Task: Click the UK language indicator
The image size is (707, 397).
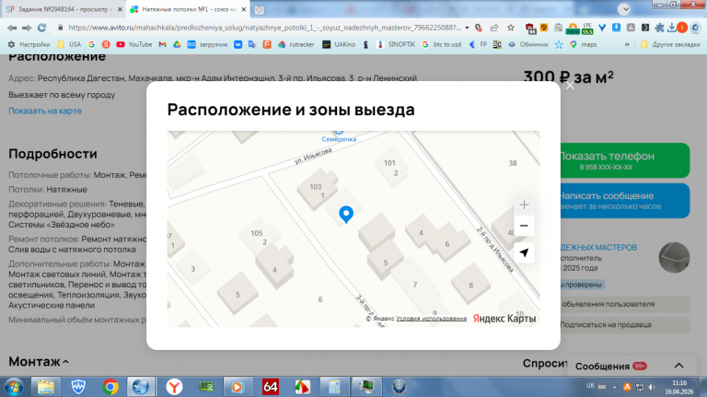Action: click(590, 386)
